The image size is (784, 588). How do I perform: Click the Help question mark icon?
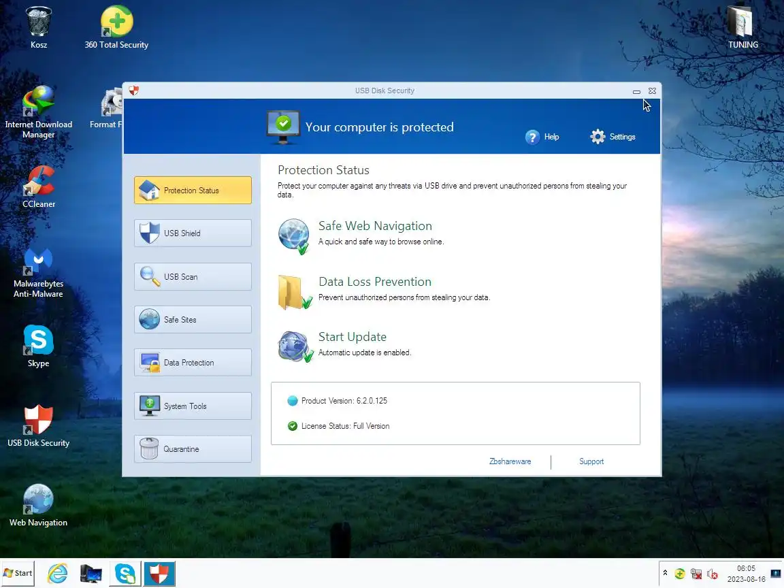point(532,137)
